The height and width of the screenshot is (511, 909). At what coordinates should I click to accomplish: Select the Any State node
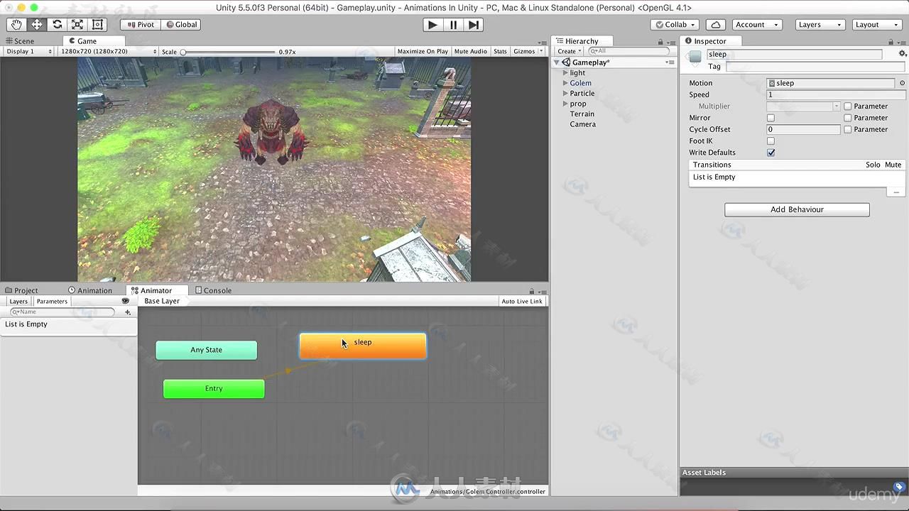(207, 350)
